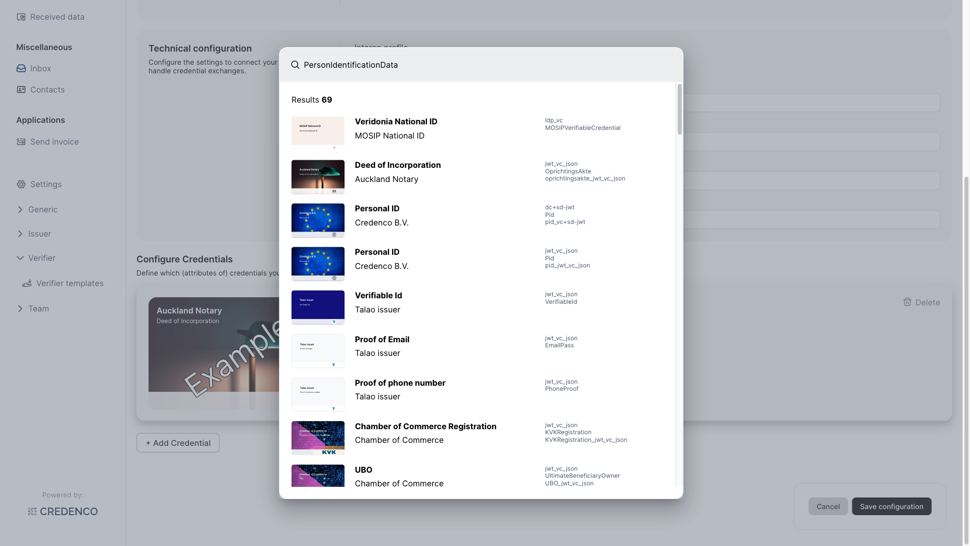Open the Contacts page
Viewport: 970px width, 546px height.
(x=47, y=89)
